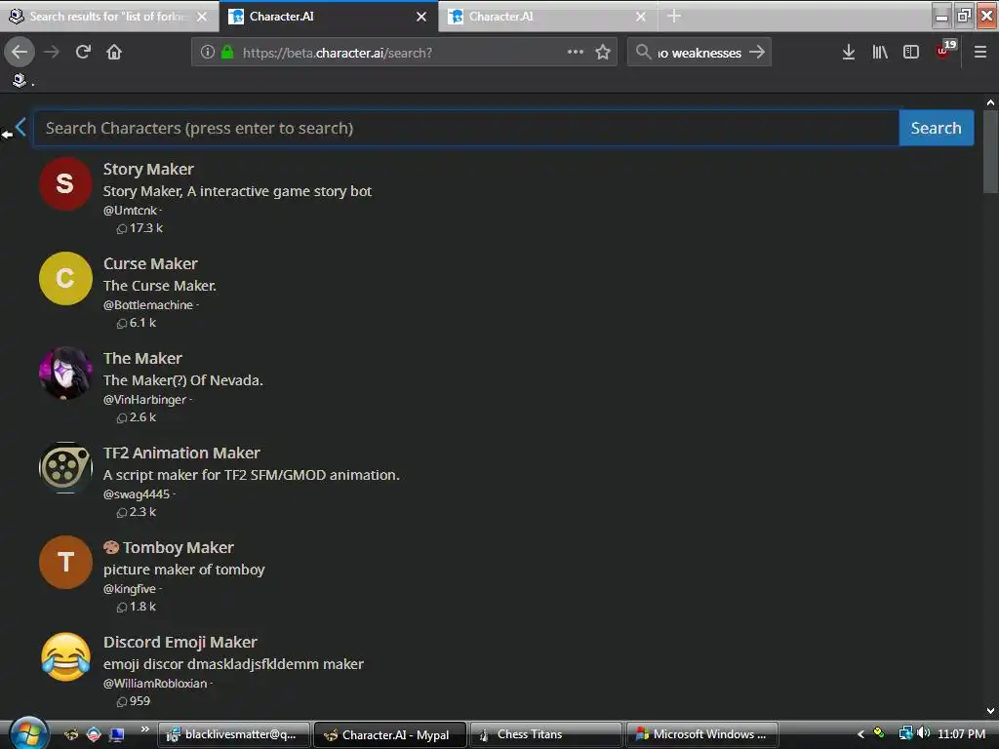Open the browser hamburger menu
This screenshot has width=999, height=749.
point(980,53)
